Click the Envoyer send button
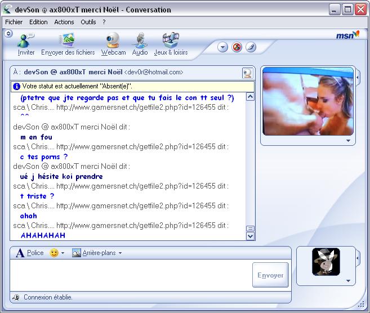Screen dimensions: 370x313 coord(270,275)
